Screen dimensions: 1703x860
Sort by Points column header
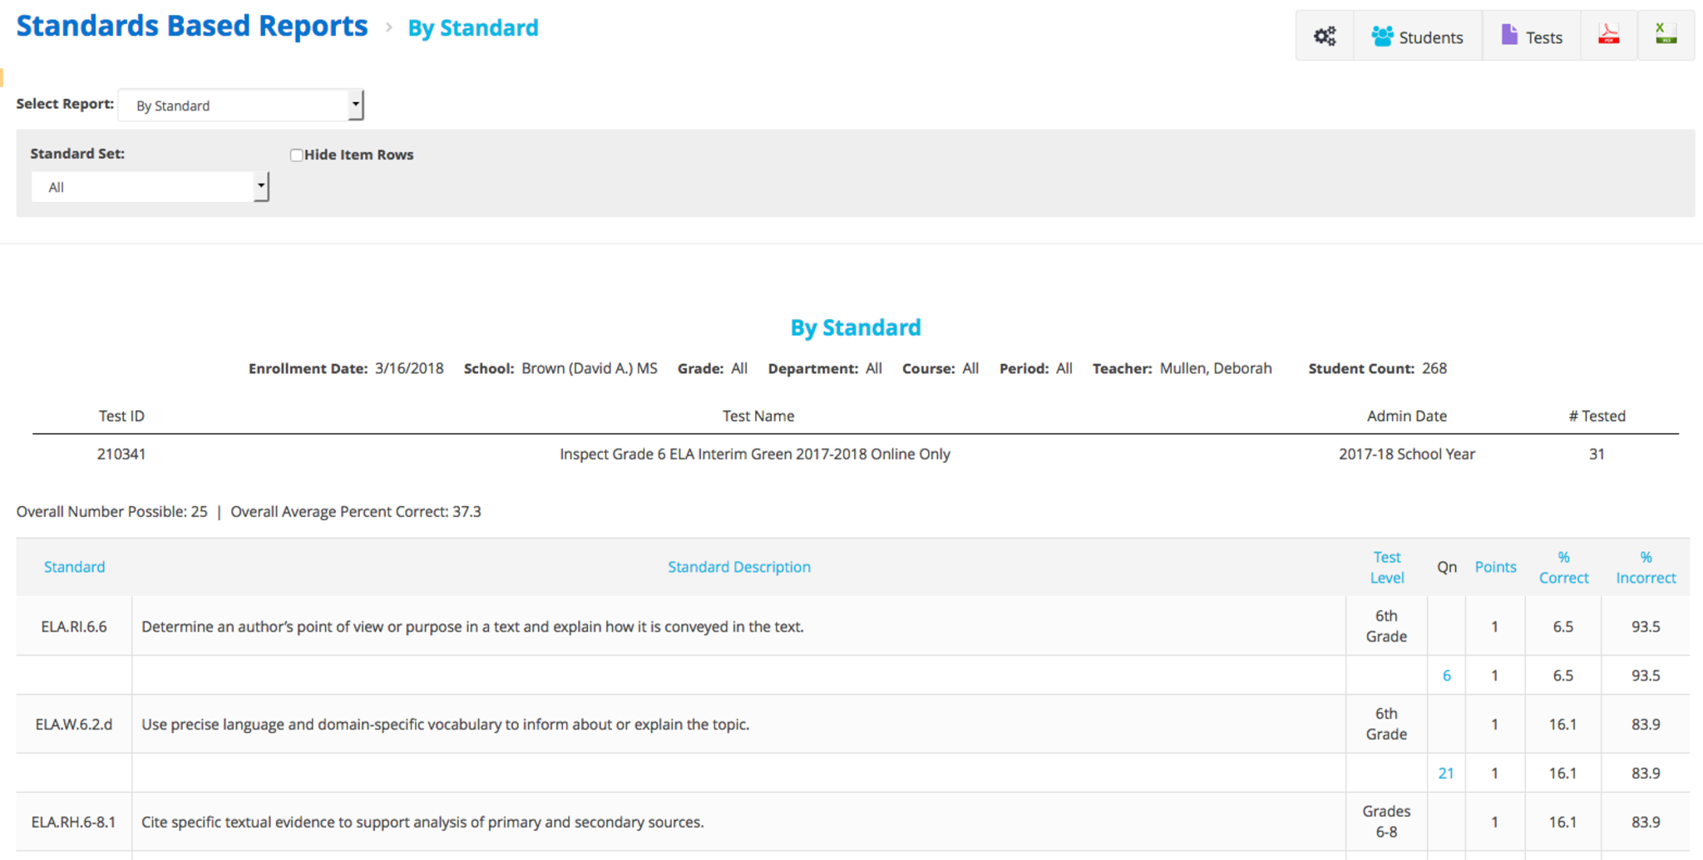[1495, 567]
